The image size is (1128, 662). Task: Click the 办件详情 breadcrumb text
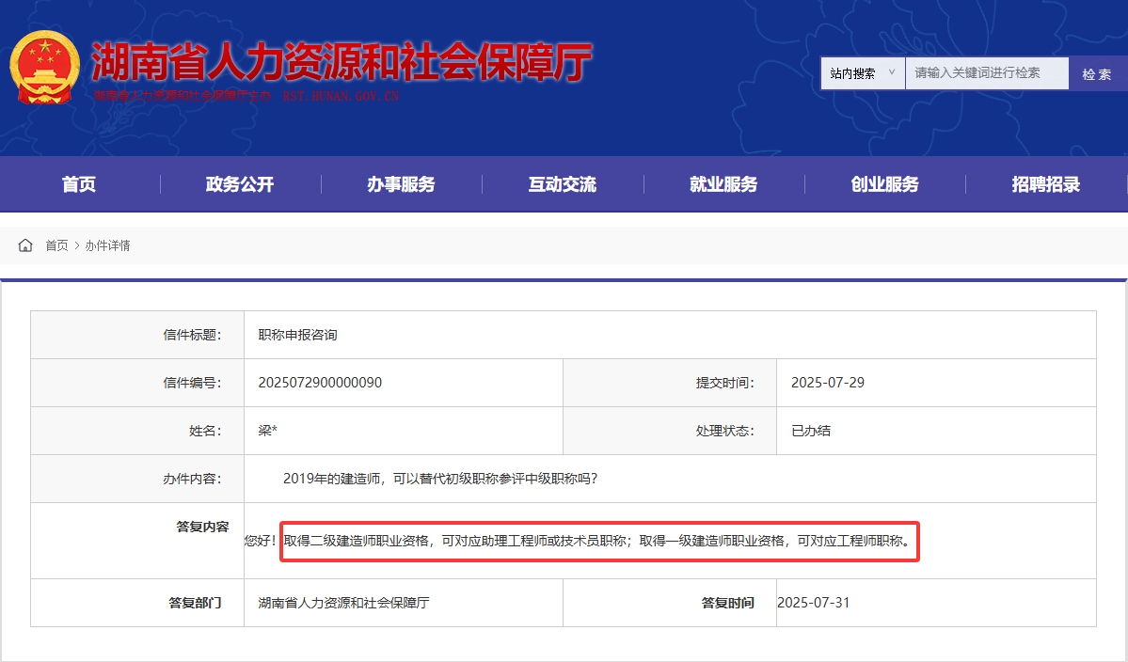tap(107, 245)
